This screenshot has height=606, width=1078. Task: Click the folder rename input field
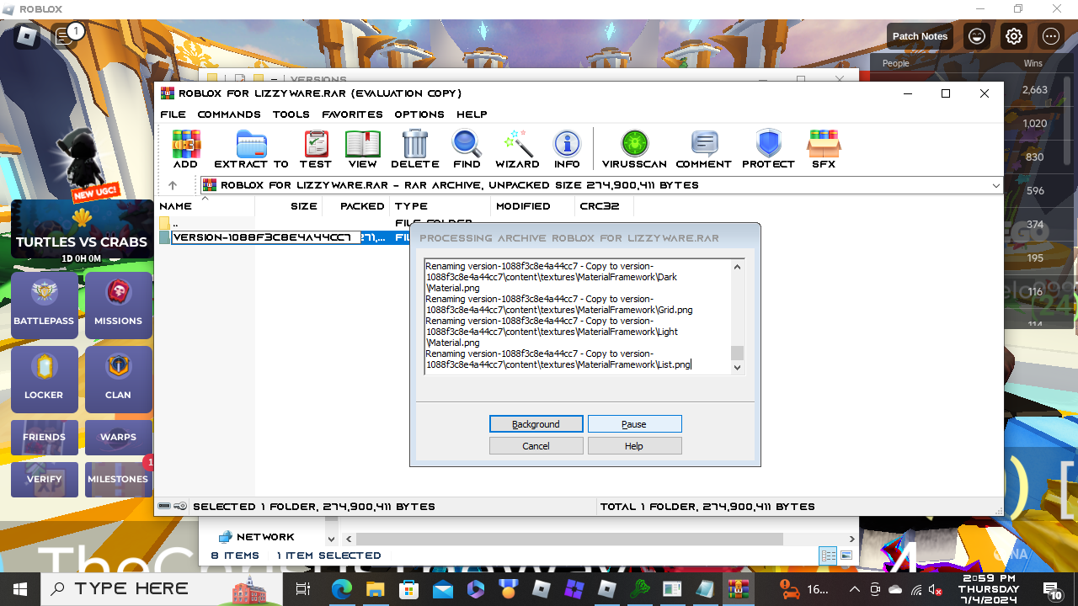266,237
